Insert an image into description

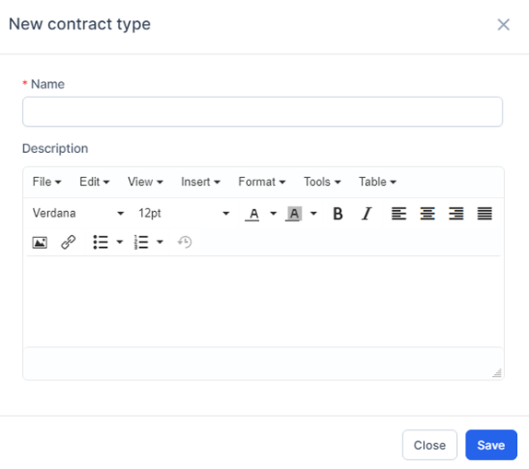point(40,242)
